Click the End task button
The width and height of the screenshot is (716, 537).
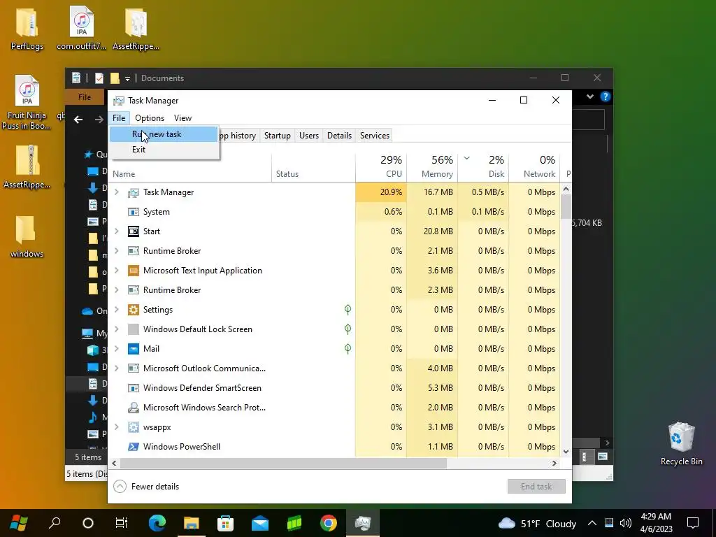536,487
